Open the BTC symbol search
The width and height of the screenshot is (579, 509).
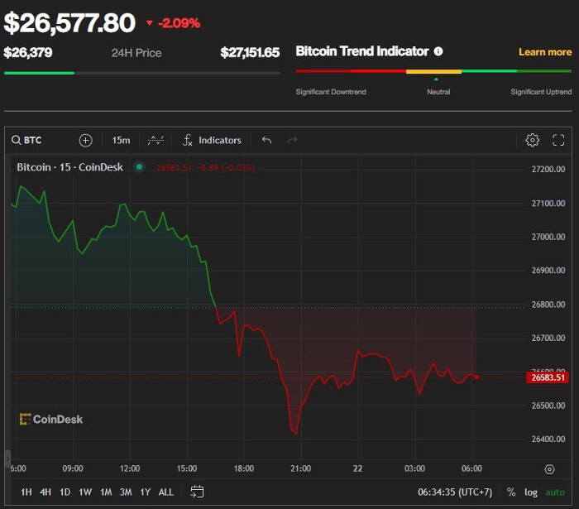(x=26, y=141)
